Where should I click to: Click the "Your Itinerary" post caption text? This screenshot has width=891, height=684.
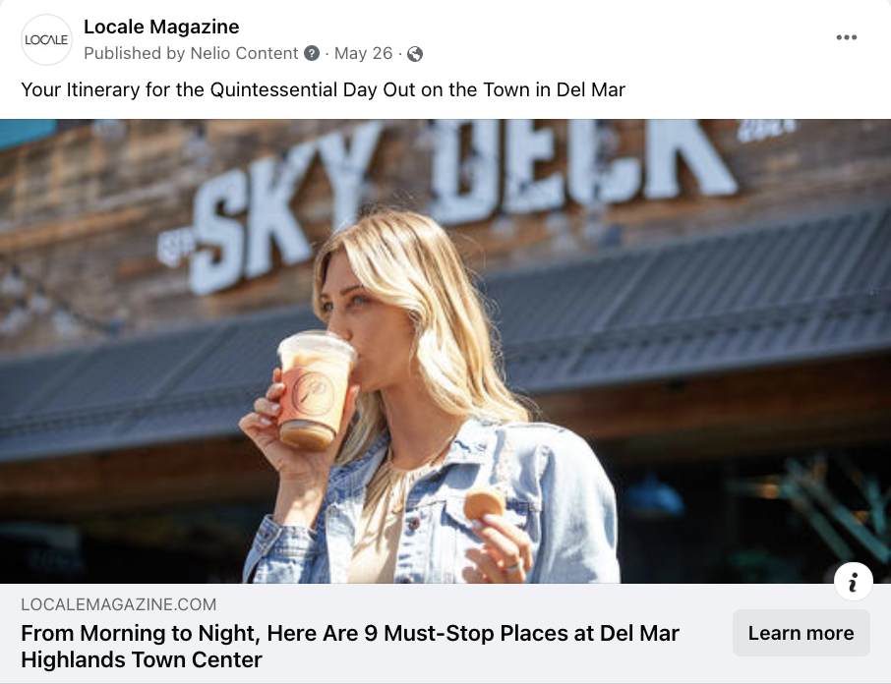click(x=323, y=89)
